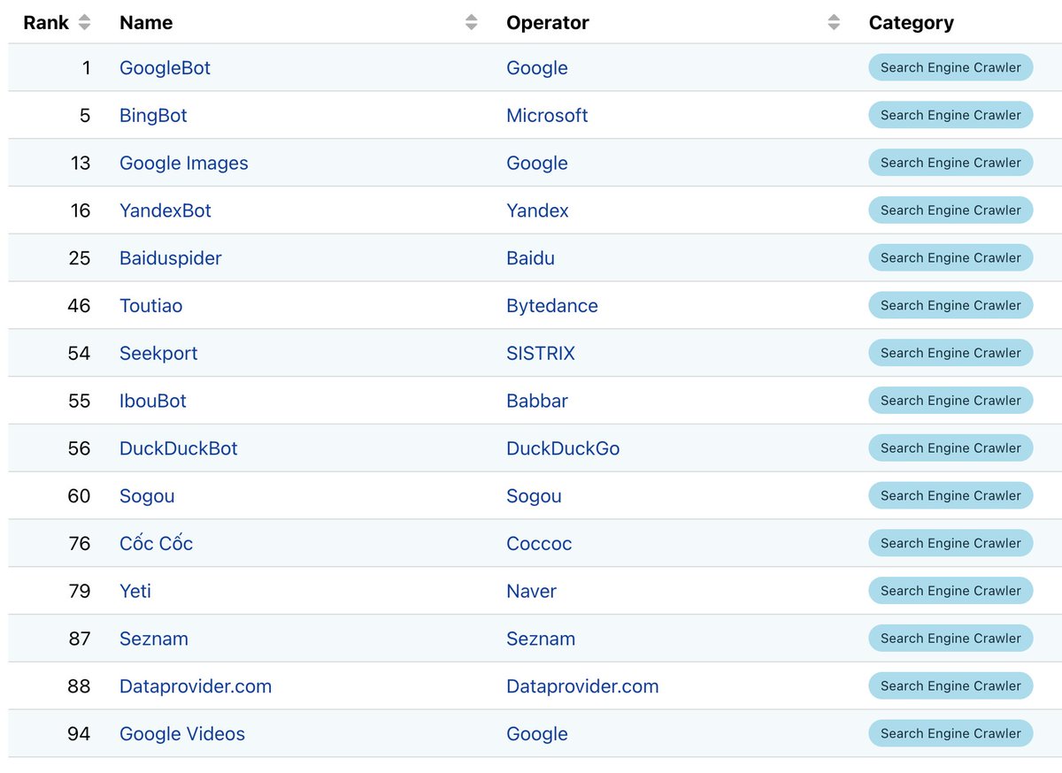Screen dimensions: 1062x773
Task: Open the Dataprovider.com name link
Action: [x=196, y=687]
